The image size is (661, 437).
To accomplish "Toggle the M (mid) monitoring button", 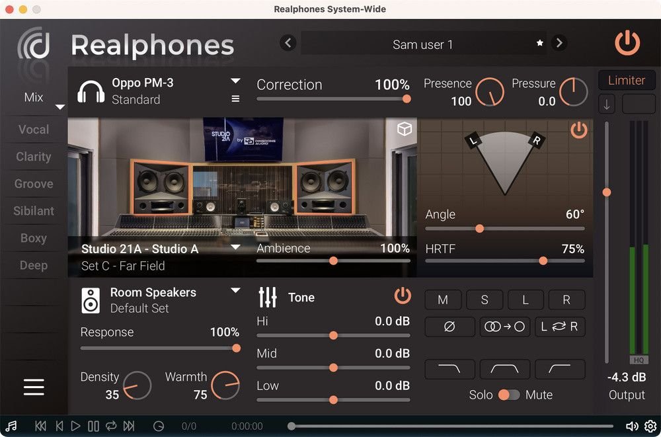I will coord(443,300).
